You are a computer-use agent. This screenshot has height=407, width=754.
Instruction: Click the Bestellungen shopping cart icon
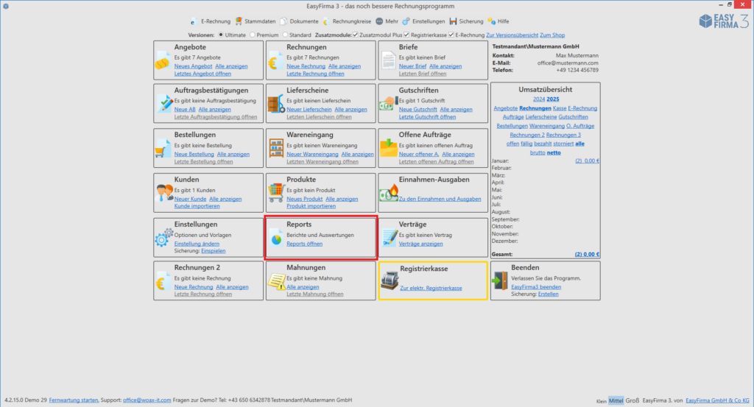163,149
